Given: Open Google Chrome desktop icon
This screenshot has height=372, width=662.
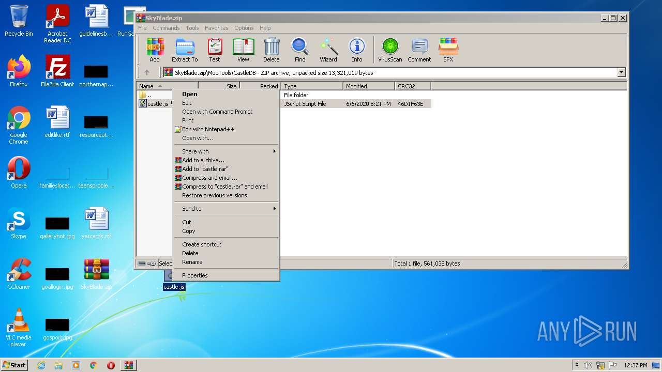Looking at the screenshot, I should click(x=19, y=125).
